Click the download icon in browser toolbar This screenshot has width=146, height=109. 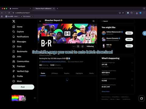tap(137, 13)
